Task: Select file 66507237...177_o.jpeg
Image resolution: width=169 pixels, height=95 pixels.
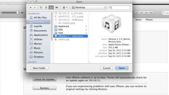Action: [71, 16]
